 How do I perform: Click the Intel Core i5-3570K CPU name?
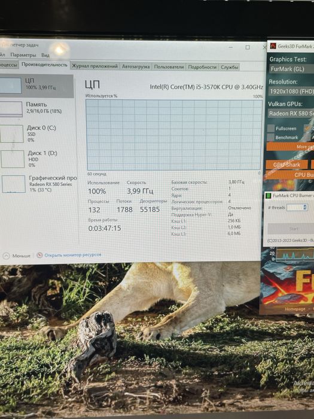pos(206,87)
